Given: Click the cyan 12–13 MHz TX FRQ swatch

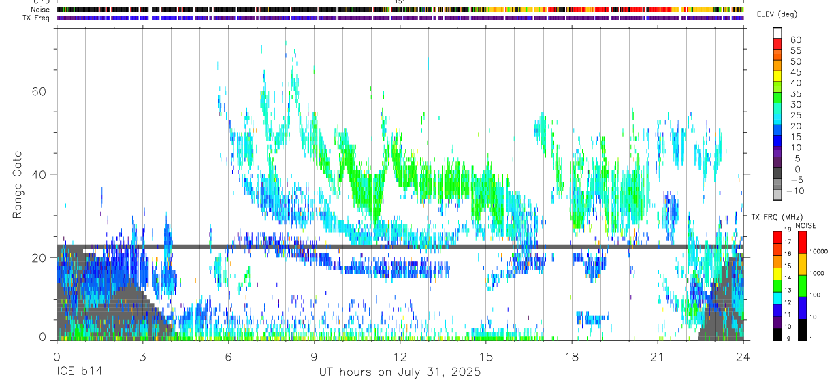Looking at the screenshot, I should pos(777,298).
